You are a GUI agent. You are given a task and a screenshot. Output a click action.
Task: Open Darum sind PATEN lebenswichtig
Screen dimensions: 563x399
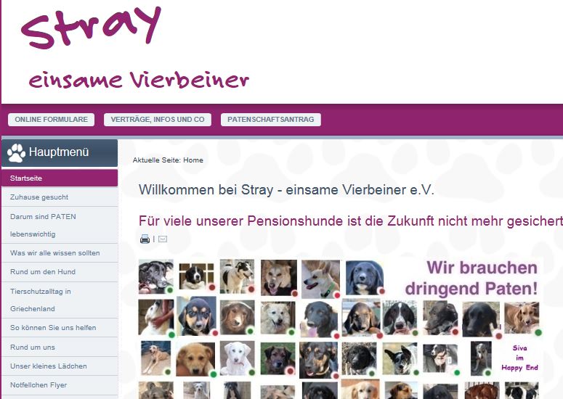point(60,225)
